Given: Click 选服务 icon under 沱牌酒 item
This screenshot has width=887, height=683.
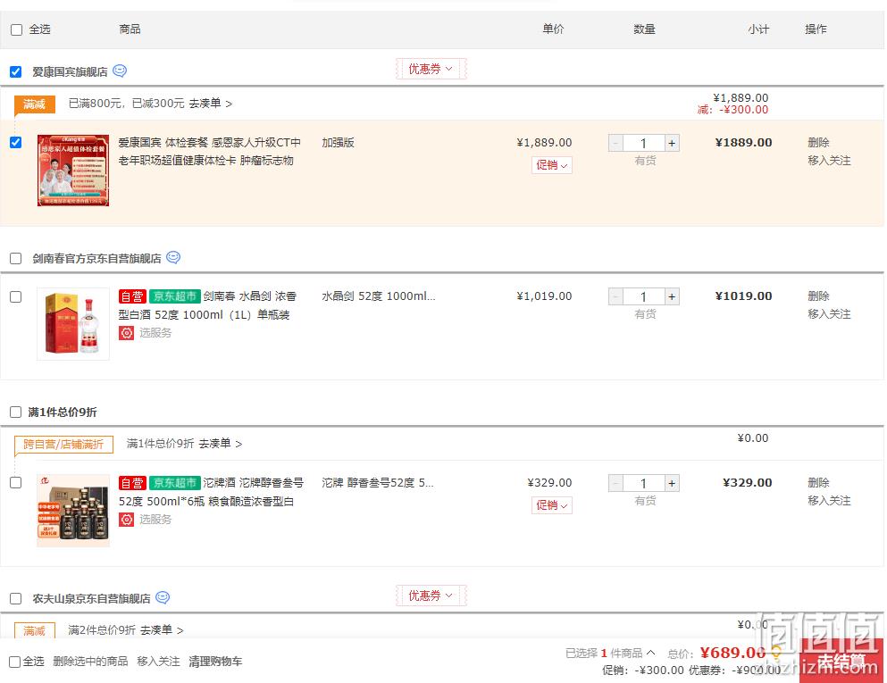Looking at the screenshot, I should click(126, 519).
